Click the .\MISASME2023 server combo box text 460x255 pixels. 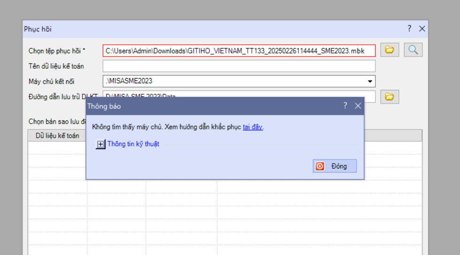pyautogui.click(x=129, y=81)
